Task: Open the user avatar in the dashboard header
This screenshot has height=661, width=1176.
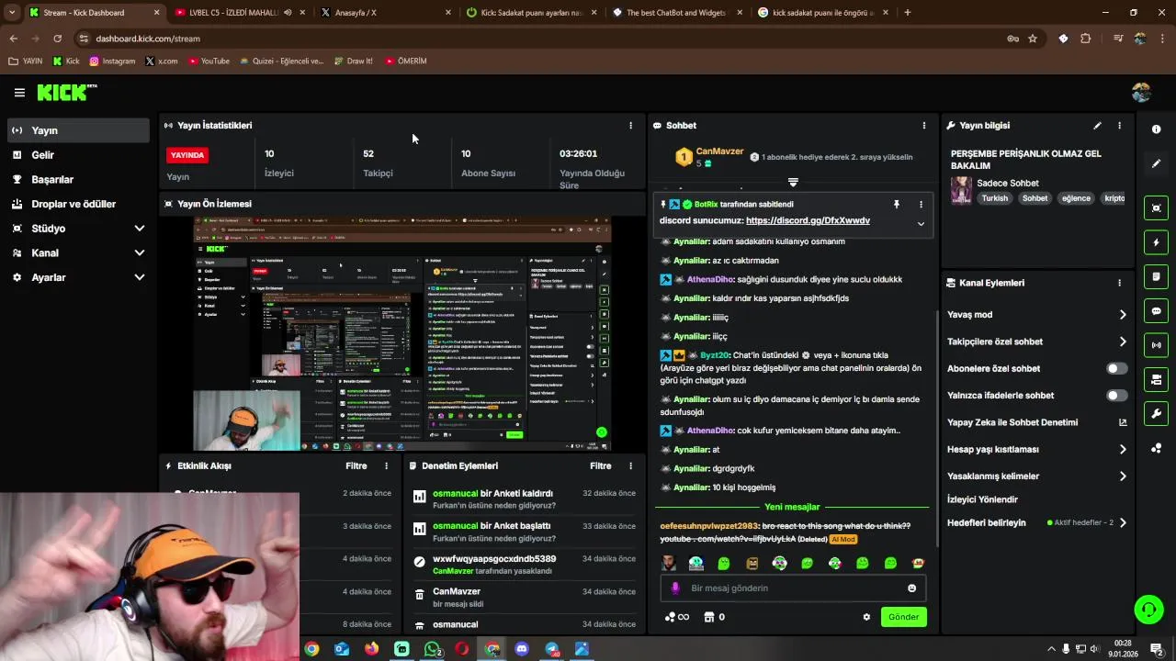Action: (1141, 92)
